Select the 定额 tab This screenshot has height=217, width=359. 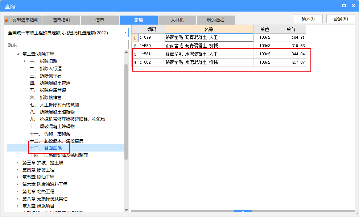point(139,20)
